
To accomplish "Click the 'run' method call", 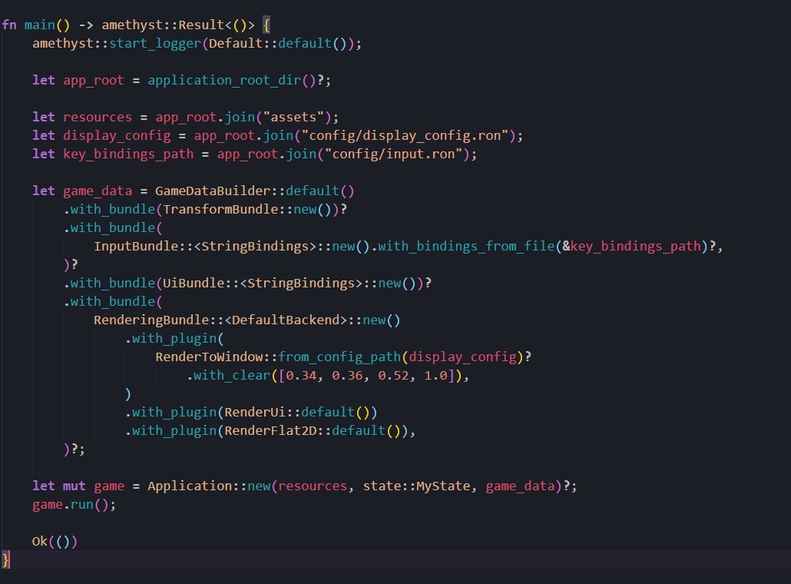I will tap(81, 505).
